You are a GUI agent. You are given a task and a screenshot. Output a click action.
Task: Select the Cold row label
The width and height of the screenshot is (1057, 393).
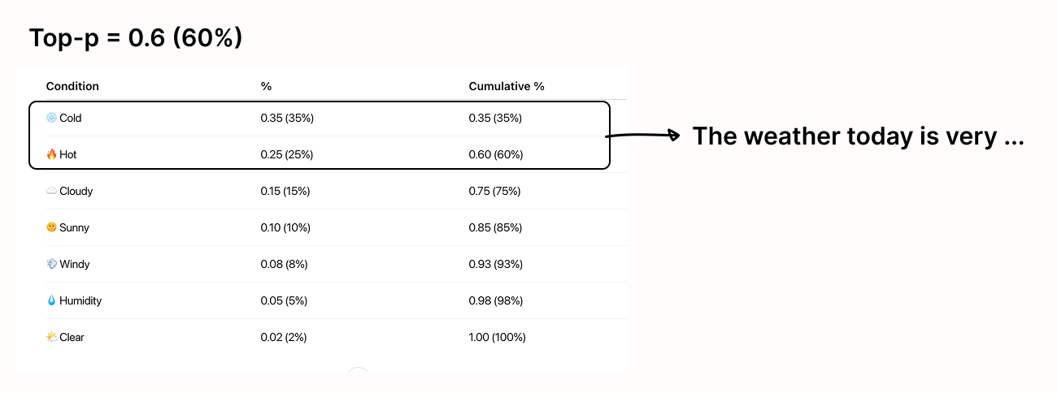[71, 118]
